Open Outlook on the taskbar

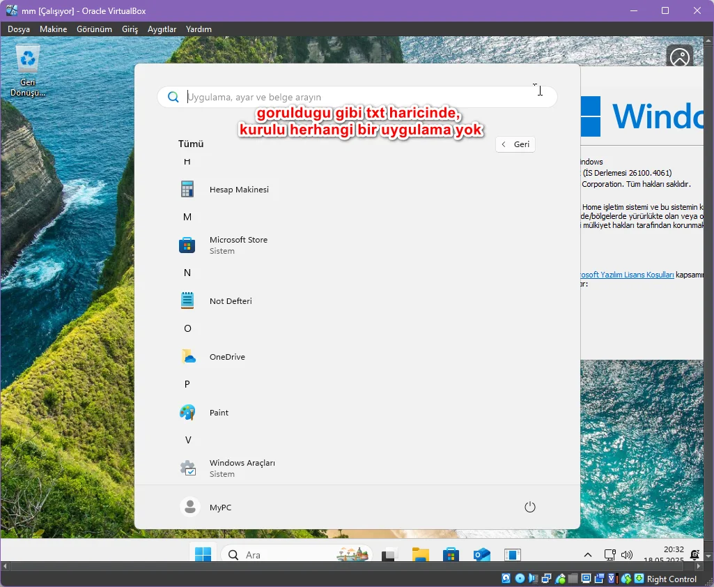tap(482, 555)
